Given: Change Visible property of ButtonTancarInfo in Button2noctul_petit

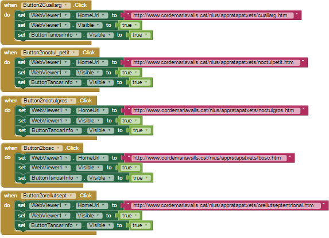Looking at the screenshot, I should tap(100, 82).
